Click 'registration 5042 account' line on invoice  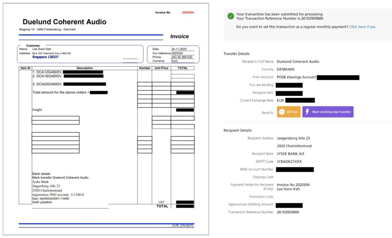tap(58, 194)
